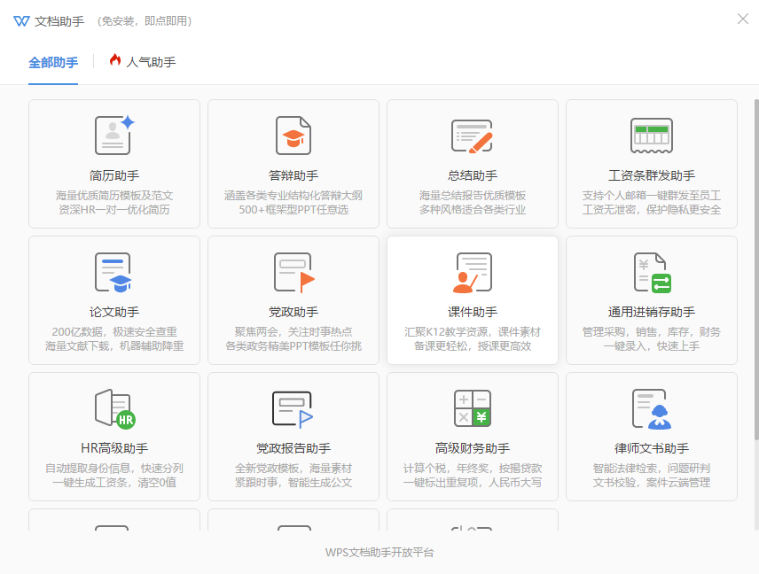Click the 答辩助手 graduation cap icon

[x=293, y=136]
